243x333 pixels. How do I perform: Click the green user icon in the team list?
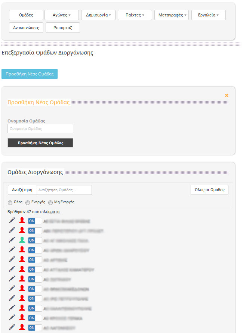point(22,240)
